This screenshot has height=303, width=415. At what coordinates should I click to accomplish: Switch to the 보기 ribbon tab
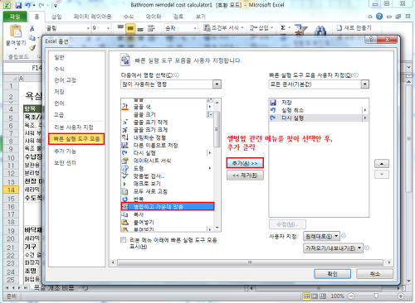201,17
